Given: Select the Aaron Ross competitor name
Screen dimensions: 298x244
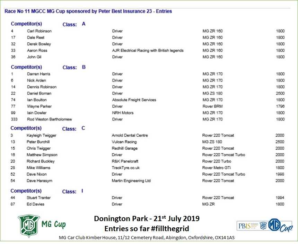Looking at the screenshot, I should point(37,50).
